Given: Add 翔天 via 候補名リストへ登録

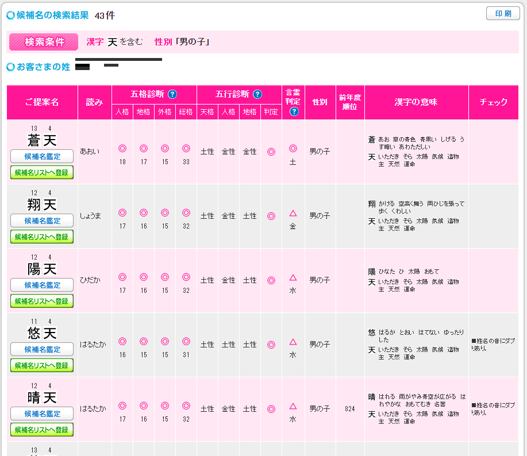Looking at the screenshot, I should (42, 237).
